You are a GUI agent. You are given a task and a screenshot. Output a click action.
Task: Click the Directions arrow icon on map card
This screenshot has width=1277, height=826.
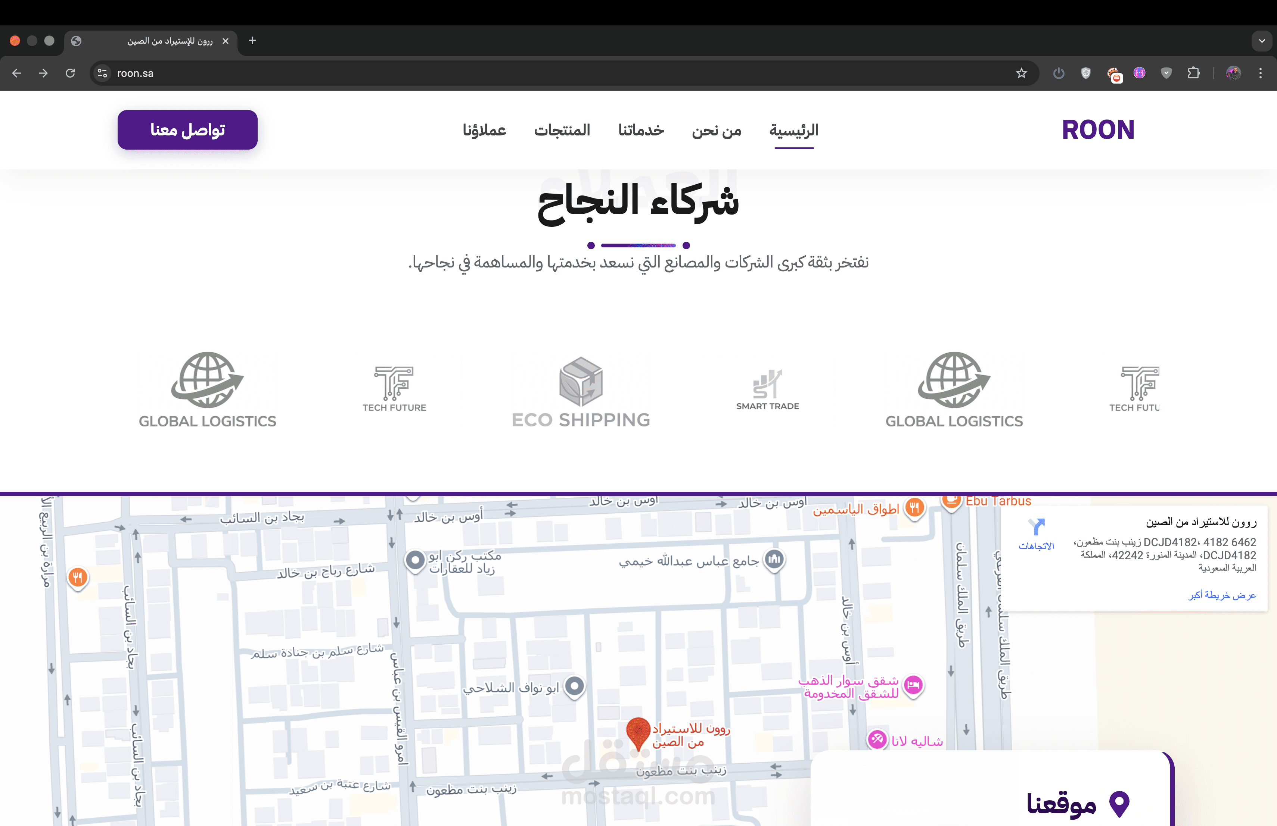pyautogui.click(x=1036, y=526)
